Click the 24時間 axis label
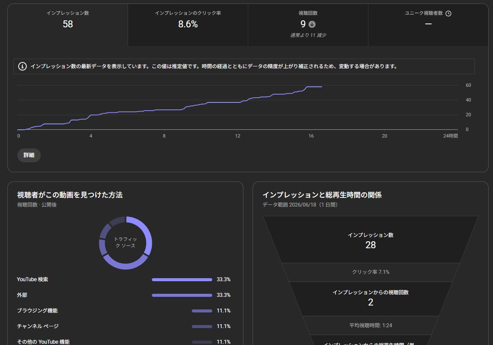This screenshot has height=345, width=493. coord(450,136)
